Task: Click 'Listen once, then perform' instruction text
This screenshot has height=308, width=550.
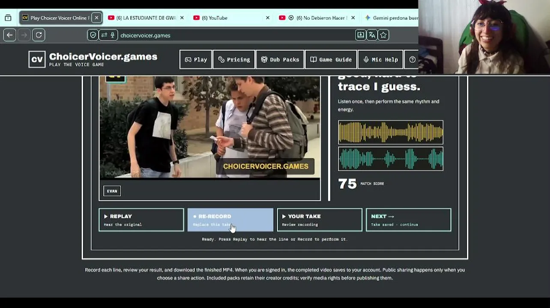Action: [x=389, y=105]
